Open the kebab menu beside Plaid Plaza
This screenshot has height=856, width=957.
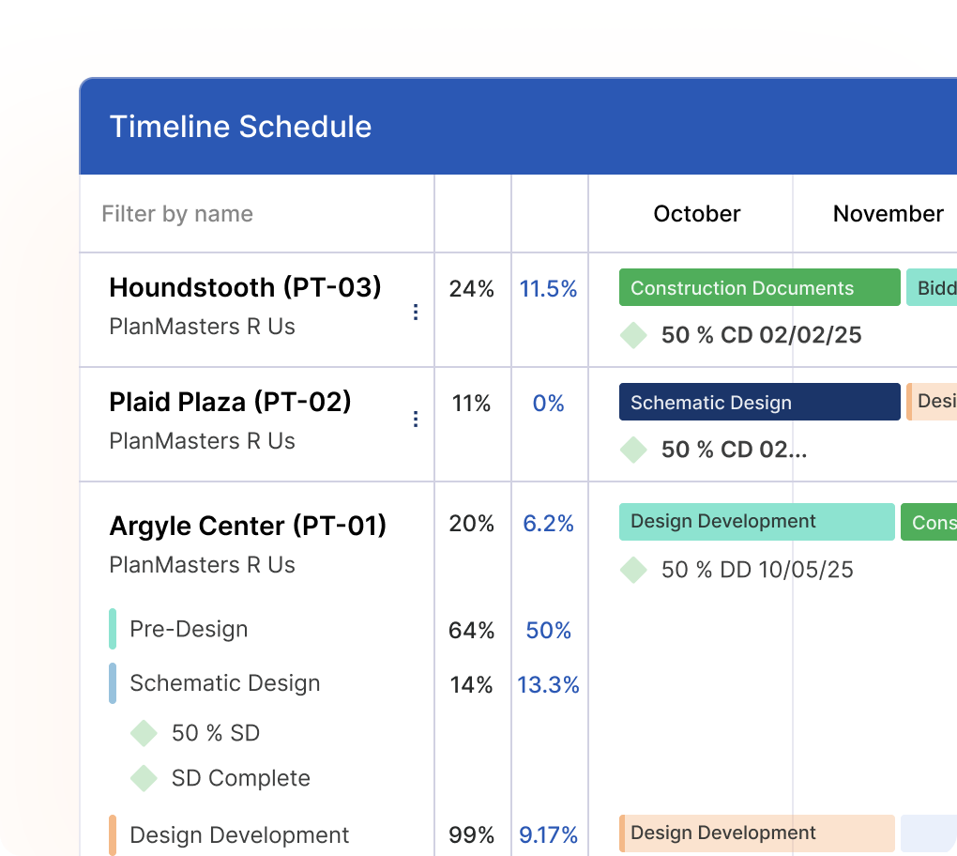(416, 420)
